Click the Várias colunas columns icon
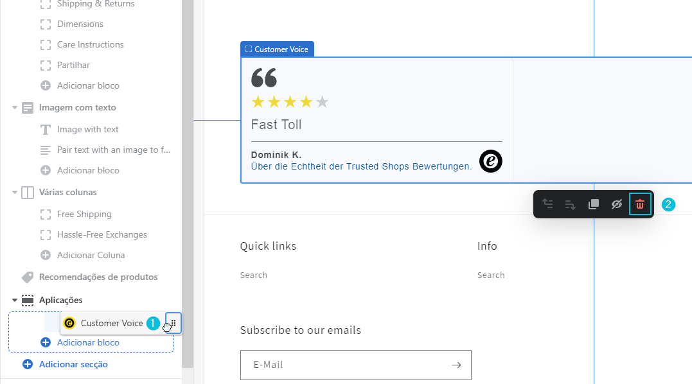Screen dimensions: 692x384 (28, 193)
